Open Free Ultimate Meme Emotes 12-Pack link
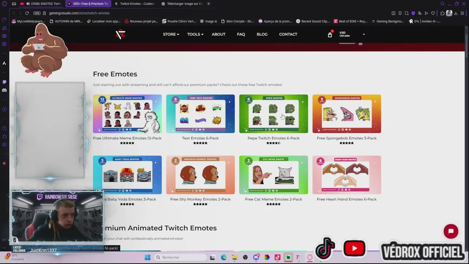Screen dimensions: 469x264 [x=127, y=138]
